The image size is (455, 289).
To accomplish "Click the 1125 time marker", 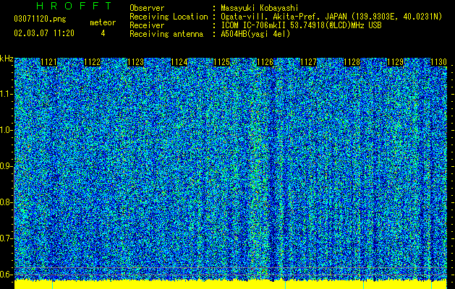I will 221,62.
